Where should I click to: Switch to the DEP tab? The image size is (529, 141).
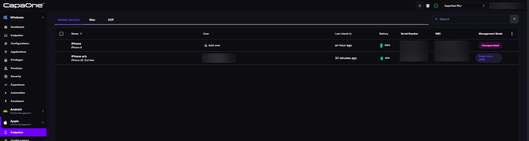[x=111, y=20]
